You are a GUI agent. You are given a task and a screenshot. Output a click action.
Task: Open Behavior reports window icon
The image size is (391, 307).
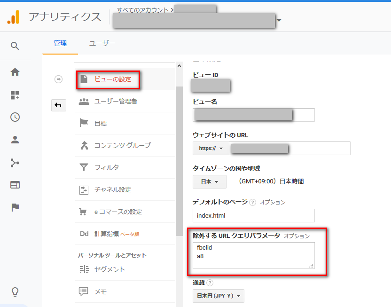pos(15,185)
